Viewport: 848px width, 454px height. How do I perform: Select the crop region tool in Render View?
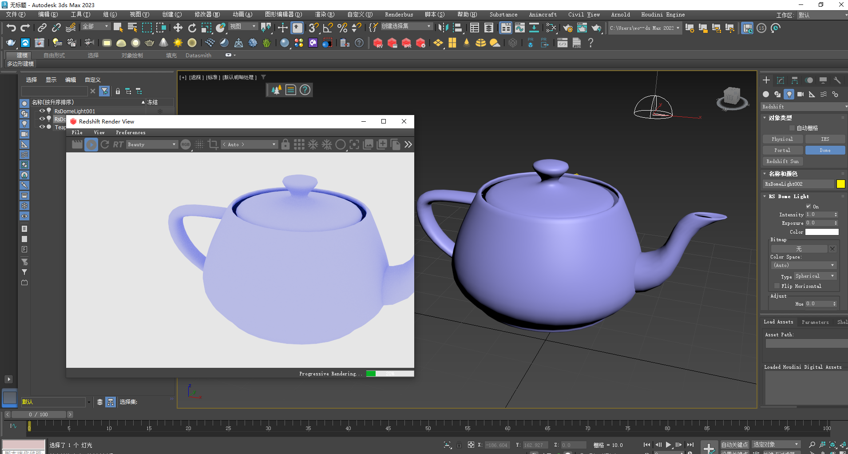(213, 144)
